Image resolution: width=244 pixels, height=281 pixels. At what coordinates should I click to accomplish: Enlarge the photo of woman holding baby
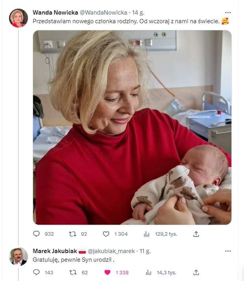[x=132, y=128]
